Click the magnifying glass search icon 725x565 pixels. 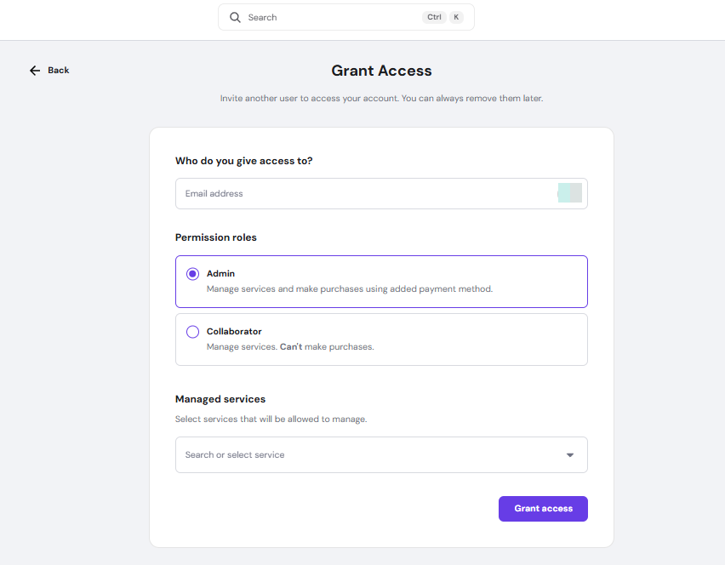coord(236,17)
